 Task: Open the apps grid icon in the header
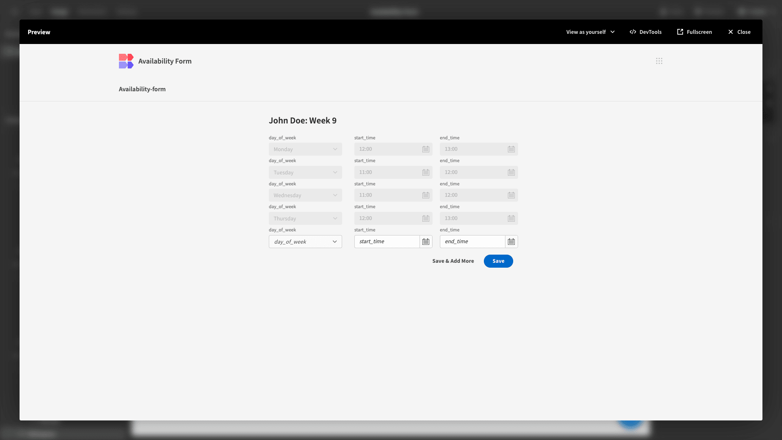(659, 61)
